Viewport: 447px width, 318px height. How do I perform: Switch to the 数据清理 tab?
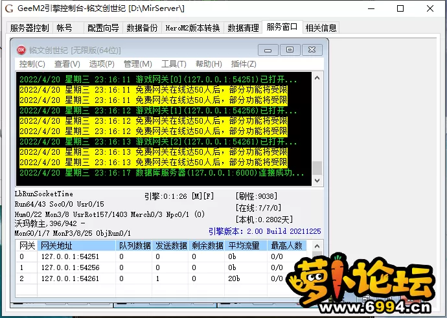243,28
